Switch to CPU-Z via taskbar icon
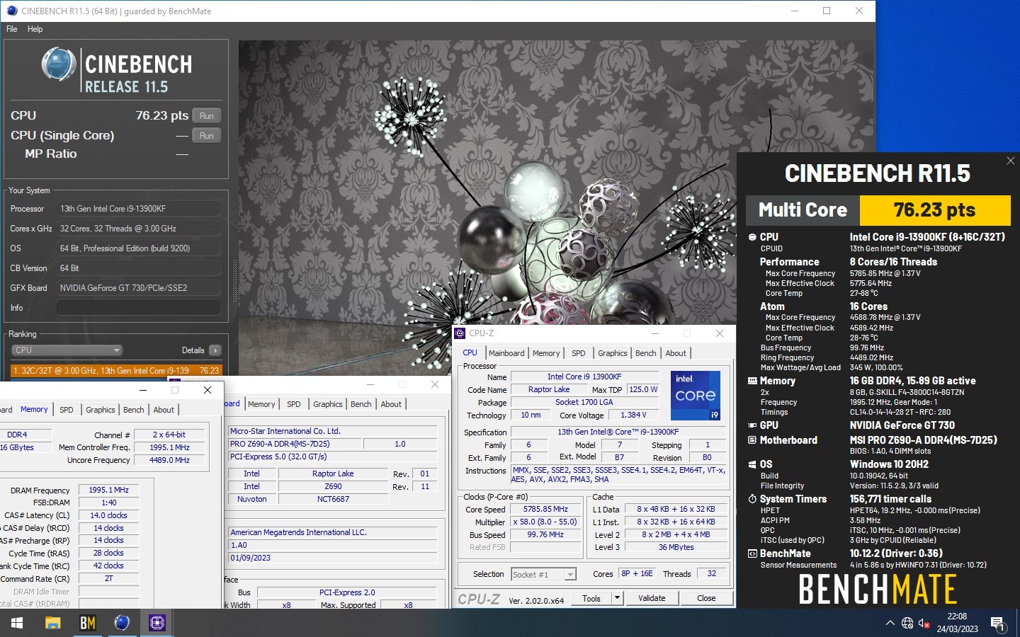The height and width of the screenshot is (637, 1020). click(x=157, y=623)
